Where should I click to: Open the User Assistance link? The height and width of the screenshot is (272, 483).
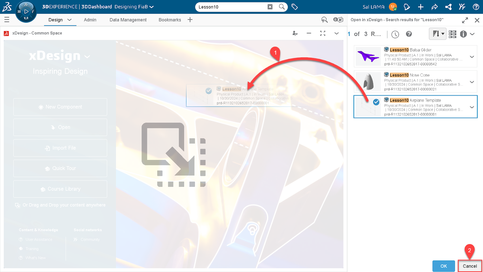(39, 239)
